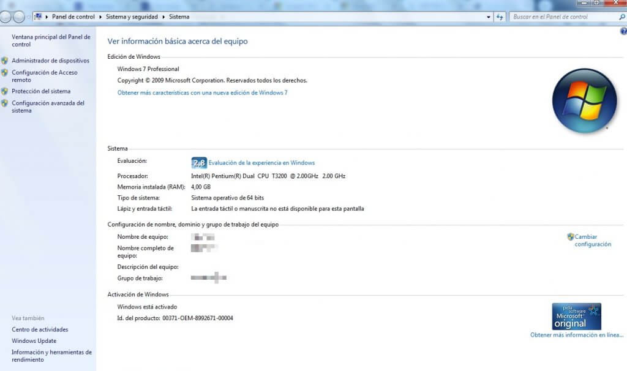627x371 pixels.
Task: Expand the arrow after Sistema y seguridad breadcrumb
Action: 163,17
